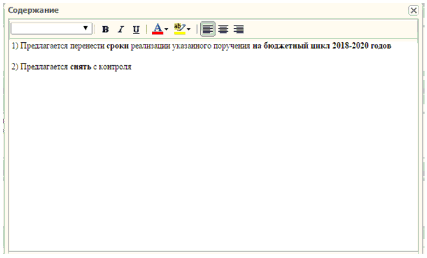Expand the highlight color palette arrow

tap(188, 29)
